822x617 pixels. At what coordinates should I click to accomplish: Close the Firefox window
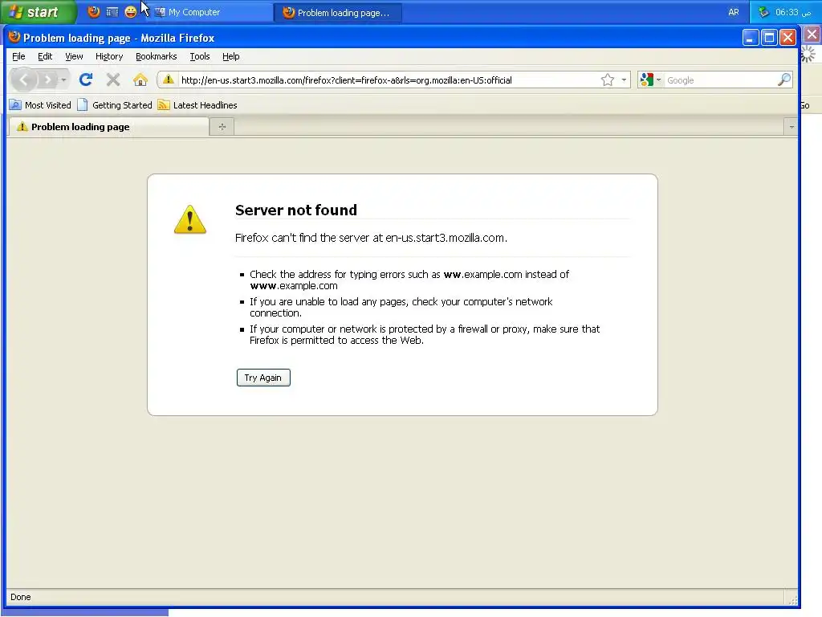(787, 37)
